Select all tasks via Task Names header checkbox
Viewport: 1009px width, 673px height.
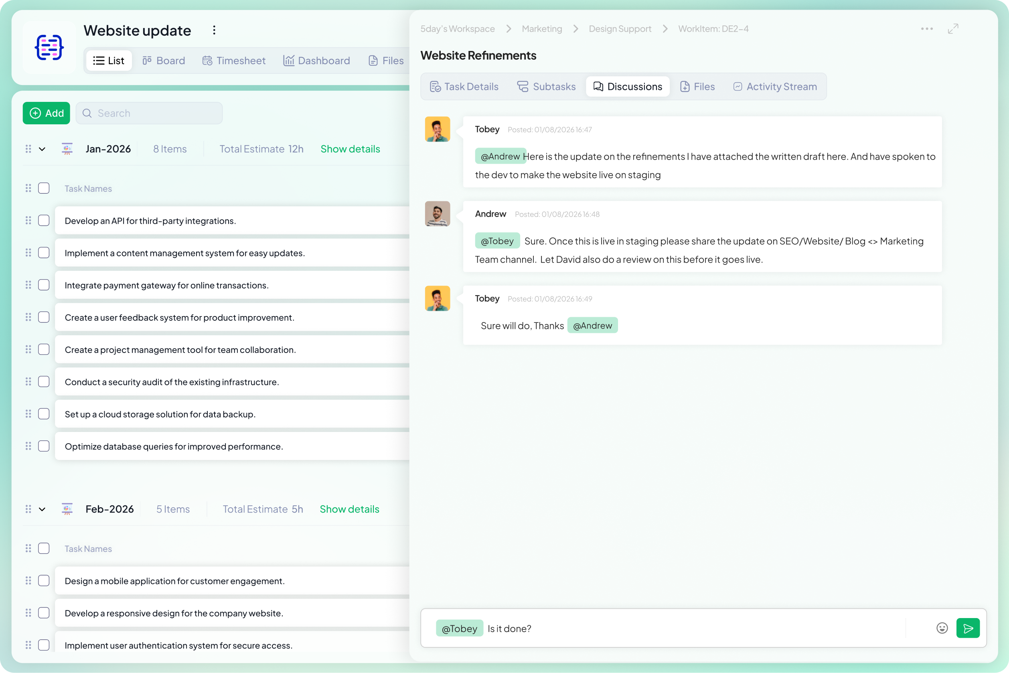[x=44, y=188]
